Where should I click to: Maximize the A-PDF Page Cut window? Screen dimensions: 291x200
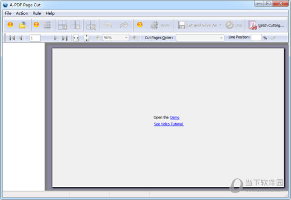tap(268, 4)
